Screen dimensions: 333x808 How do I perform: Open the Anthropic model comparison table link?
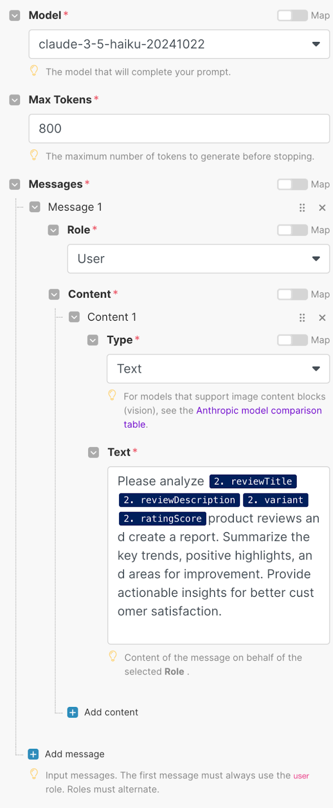258,411
